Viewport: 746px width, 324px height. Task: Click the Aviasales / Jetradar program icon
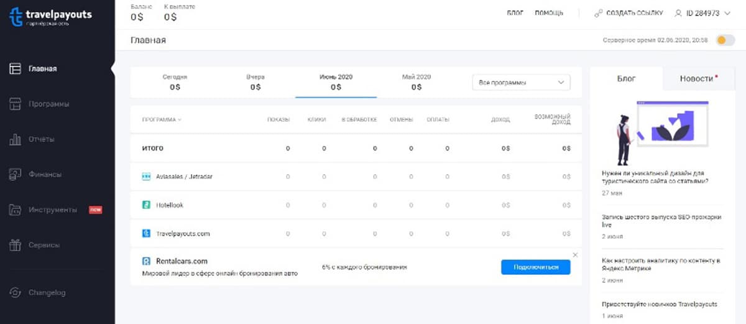pyautogui.click(x=146, y=177)
